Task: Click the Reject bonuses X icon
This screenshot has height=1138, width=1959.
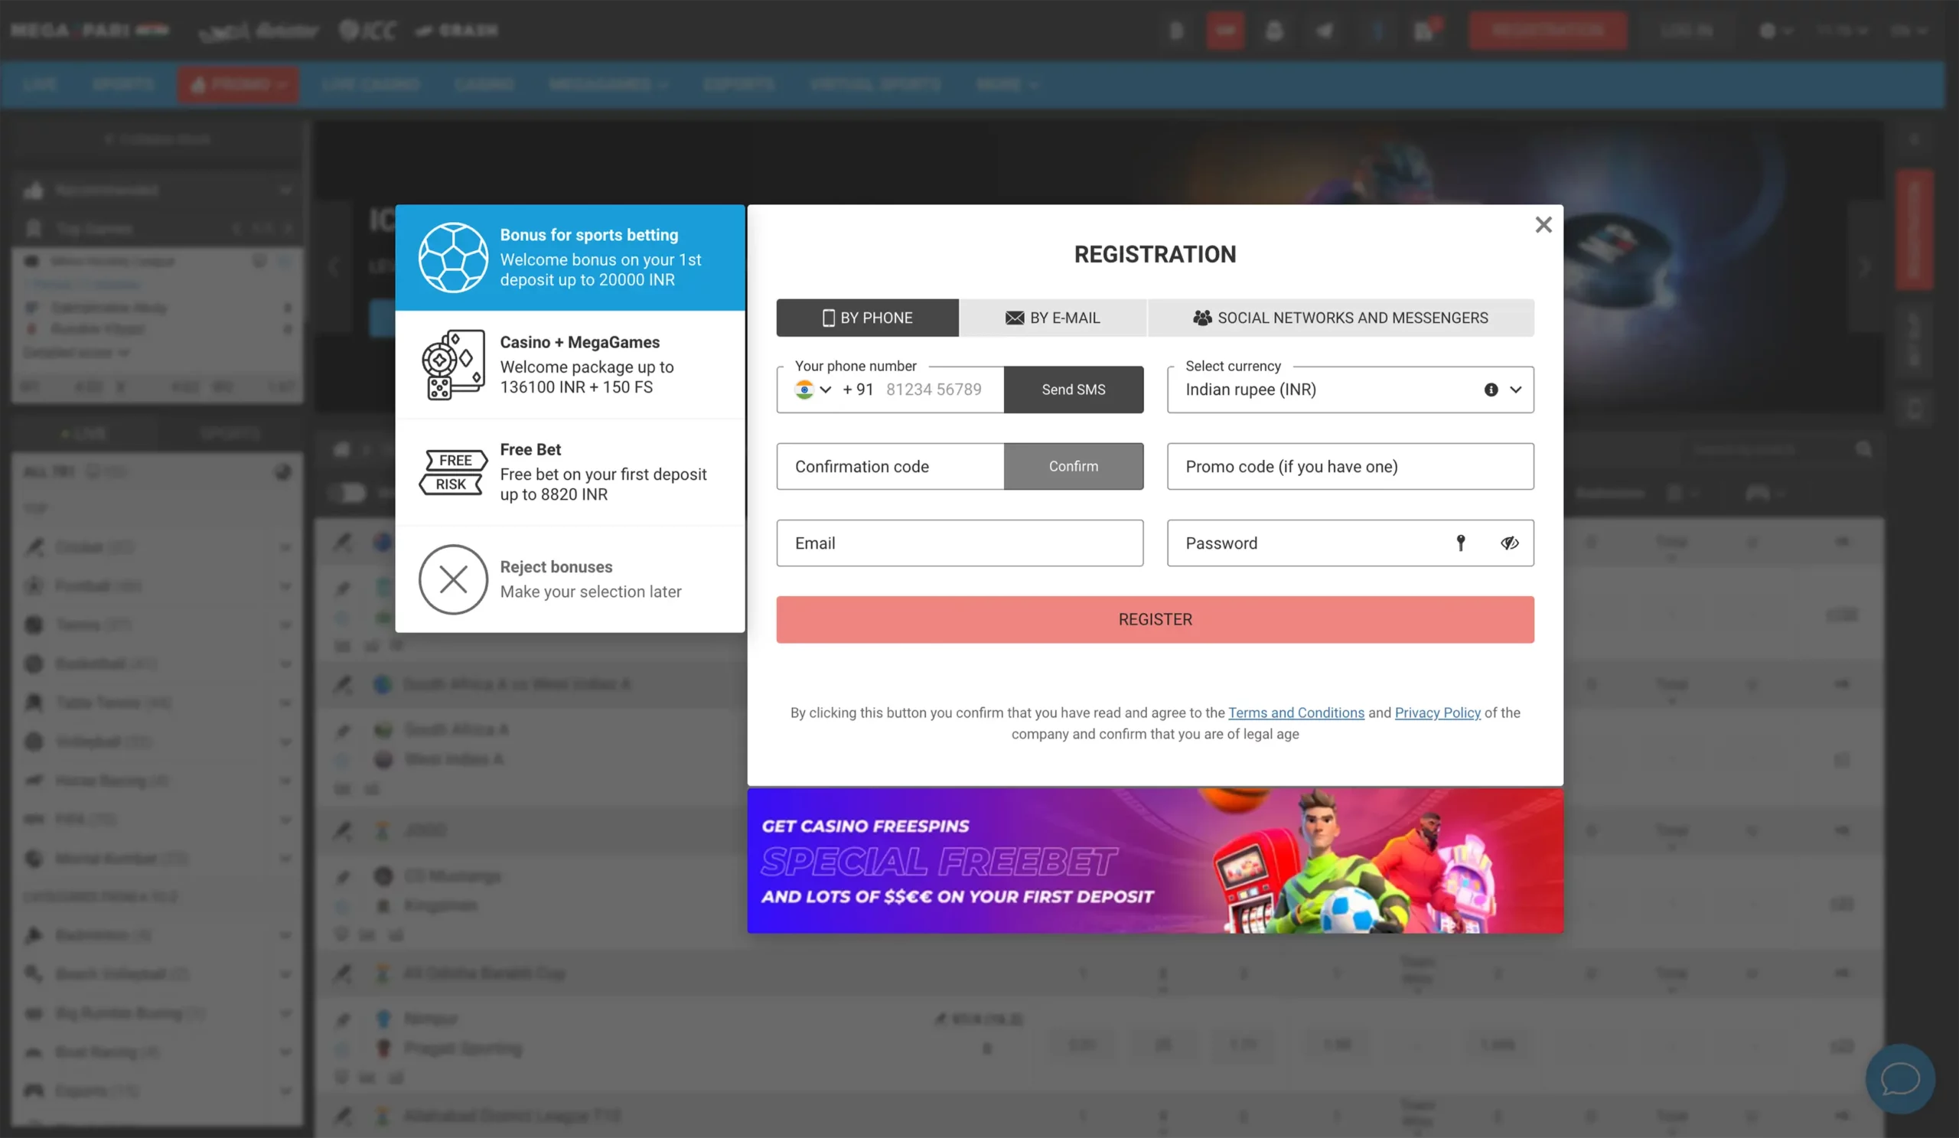Action: (x=452, y=579)
